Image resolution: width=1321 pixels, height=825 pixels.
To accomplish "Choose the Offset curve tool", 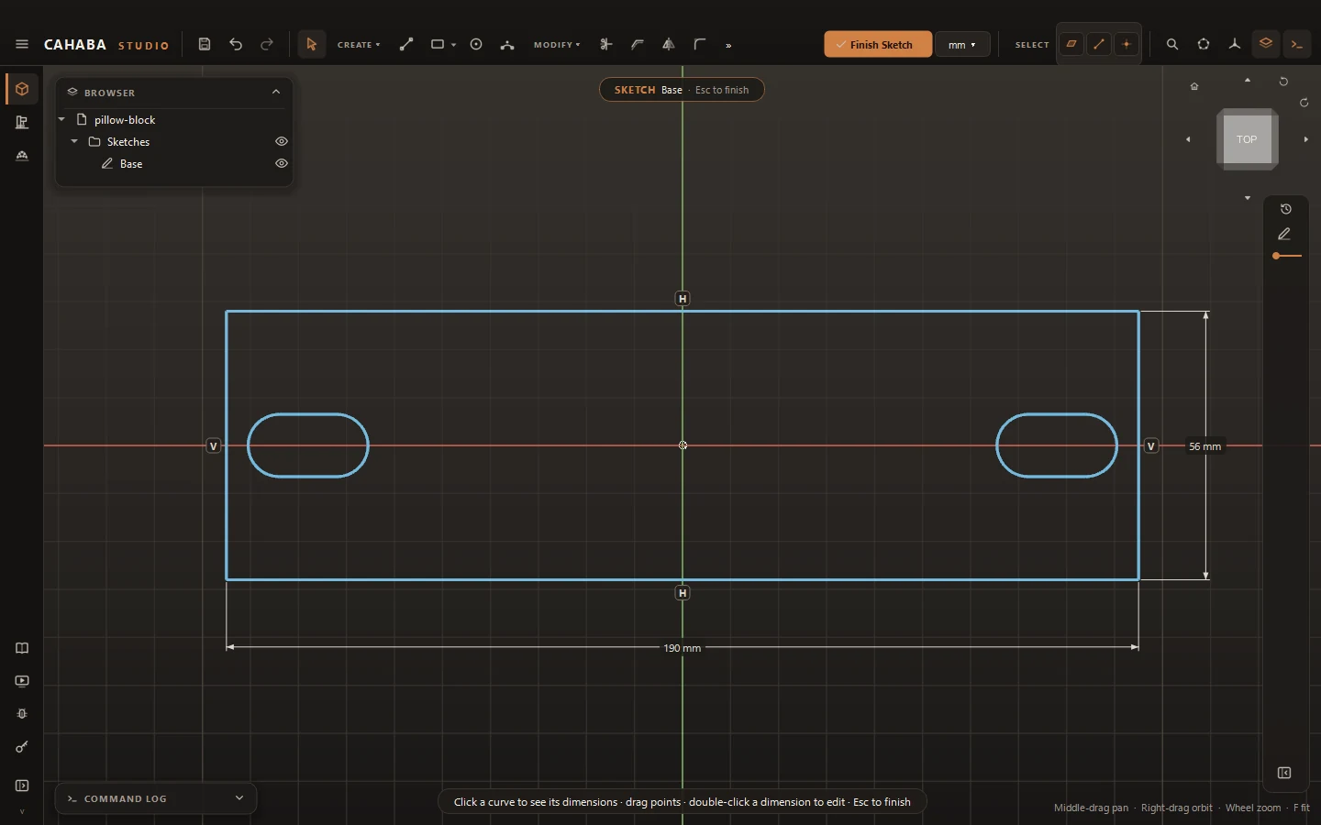I will (638, 44).
